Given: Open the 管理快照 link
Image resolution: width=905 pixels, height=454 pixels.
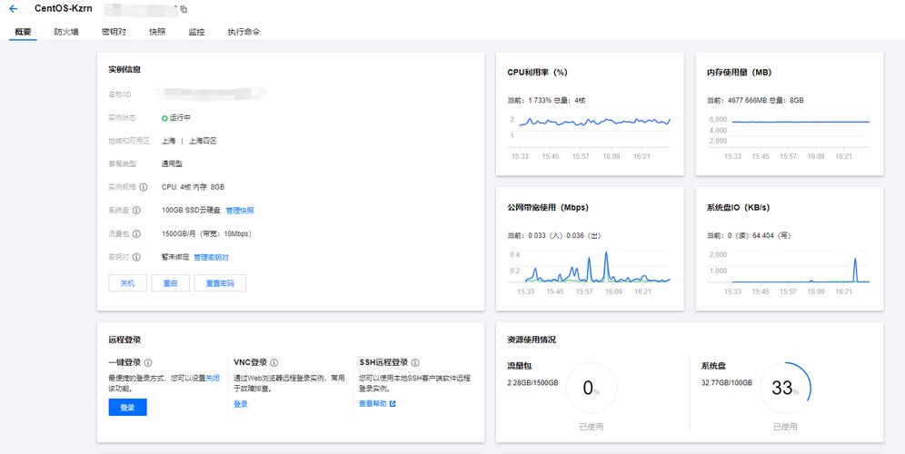Looking at the screenshot, I should (240, 211).
